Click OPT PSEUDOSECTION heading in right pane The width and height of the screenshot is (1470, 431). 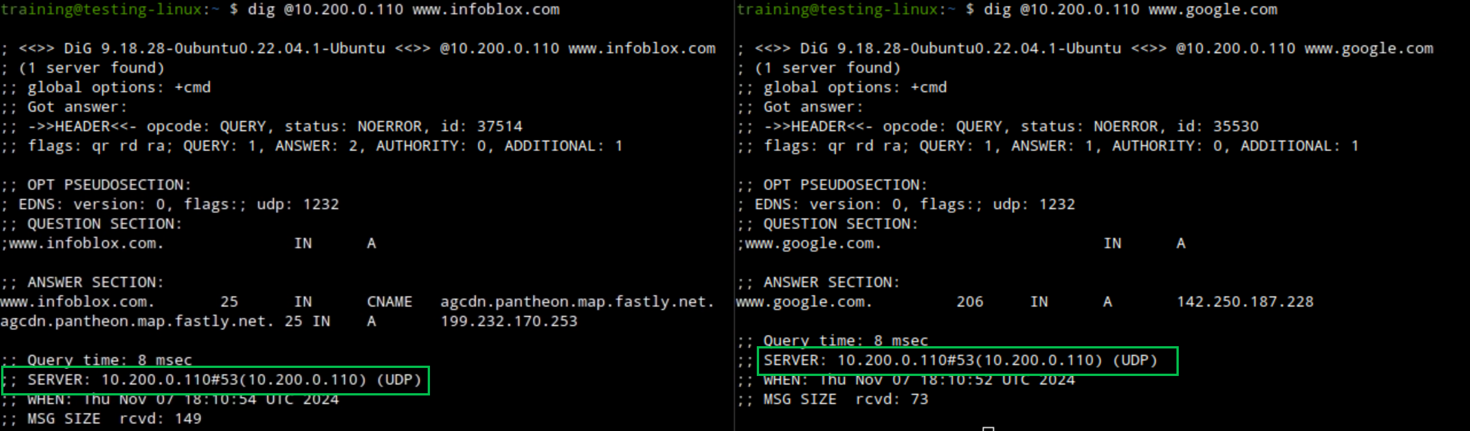tap(845, 185)
